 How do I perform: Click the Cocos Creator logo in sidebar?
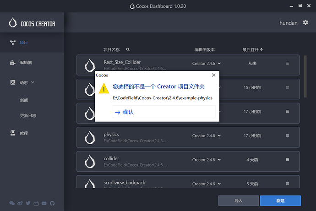coord(32,22)
